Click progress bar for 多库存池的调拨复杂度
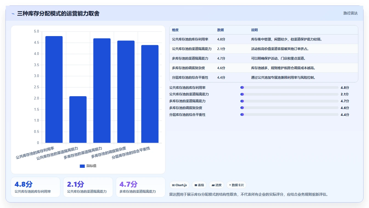 click(x=289, y=108)
